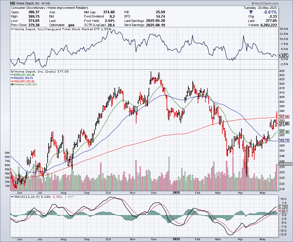Click Open value 386.37
Image resolution: width=293 pixels, height=242 pixels.
click(x=34, y=12)
